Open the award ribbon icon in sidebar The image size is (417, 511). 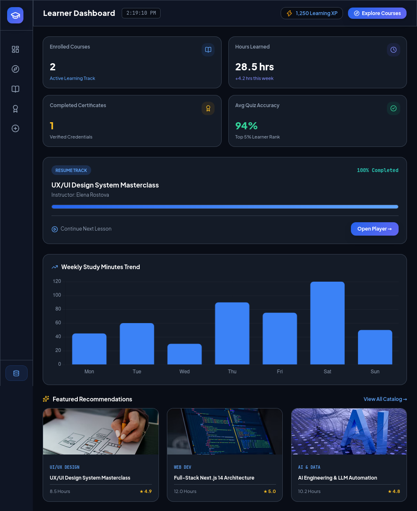click(x=15, y=109)
